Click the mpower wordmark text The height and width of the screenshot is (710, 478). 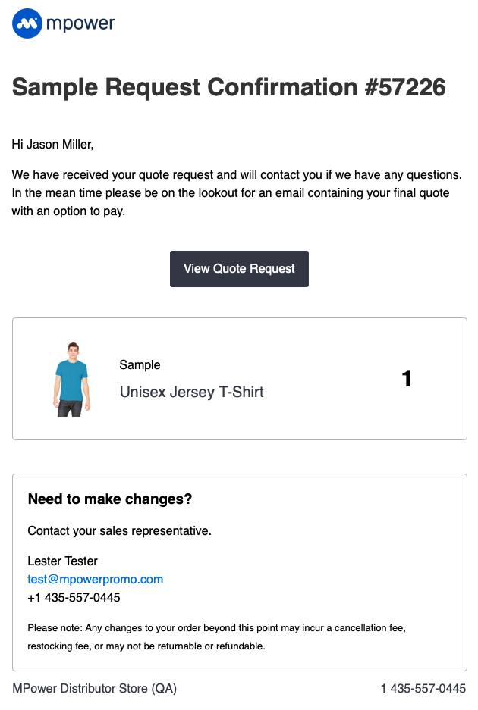point(80,23)
